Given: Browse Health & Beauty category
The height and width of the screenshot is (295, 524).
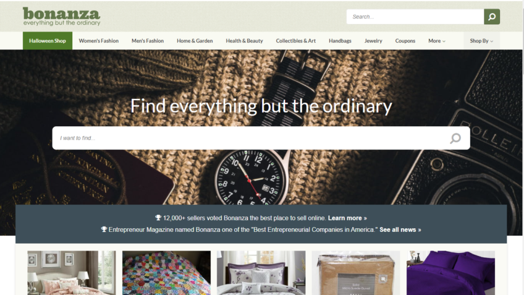Looking at the screenshot, I should point(244,41).
